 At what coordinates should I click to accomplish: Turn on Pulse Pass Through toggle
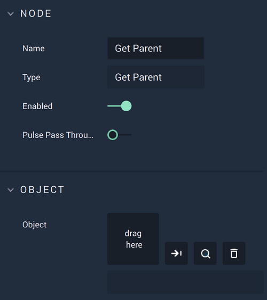[120, 135]
